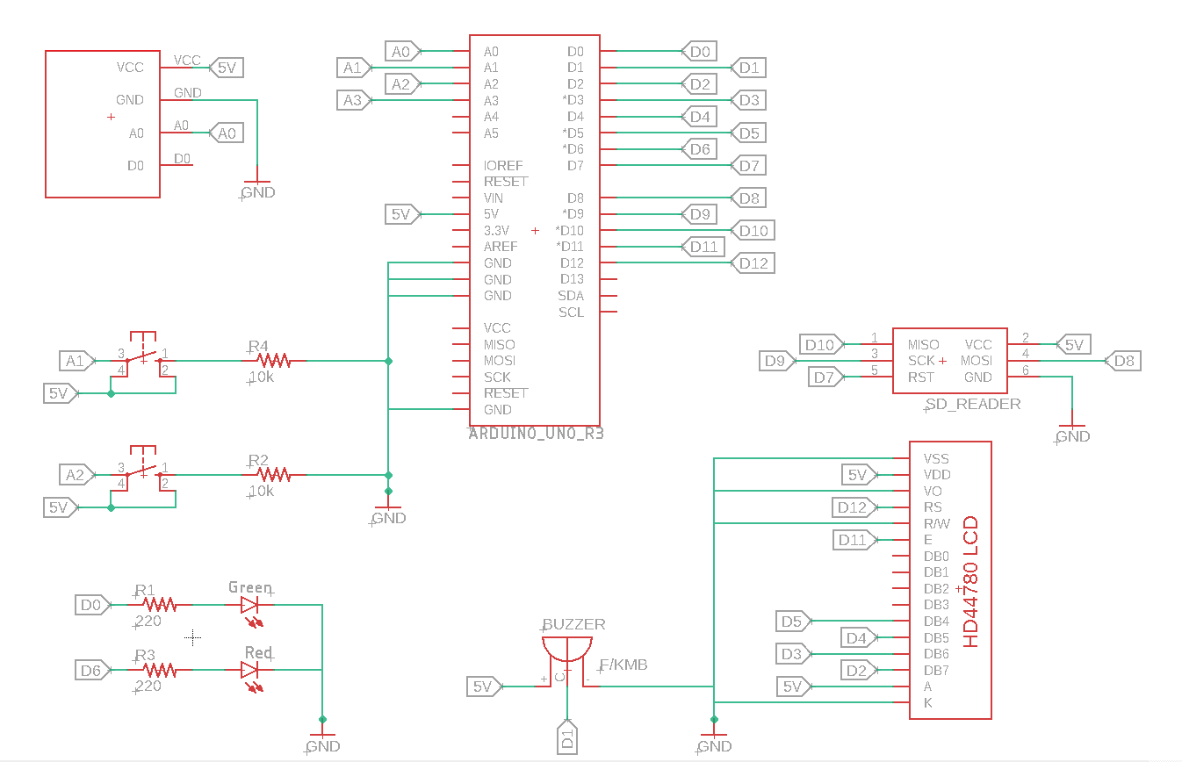Select the A0 net label beside the sensor module
The height and width of the screenshot is (762, 1182).
226,133
